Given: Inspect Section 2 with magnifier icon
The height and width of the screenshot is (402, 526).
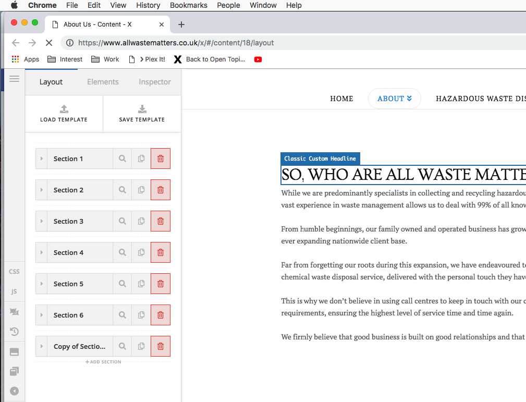Looking at the screenshot, I should [x=123, y=190].
